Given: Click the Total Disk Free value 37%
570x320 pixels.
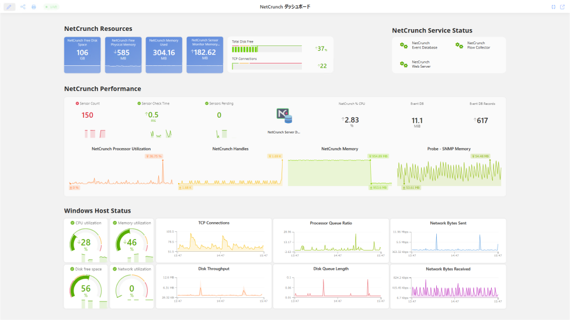Looking at the screenshot, I should coord(321,48).
